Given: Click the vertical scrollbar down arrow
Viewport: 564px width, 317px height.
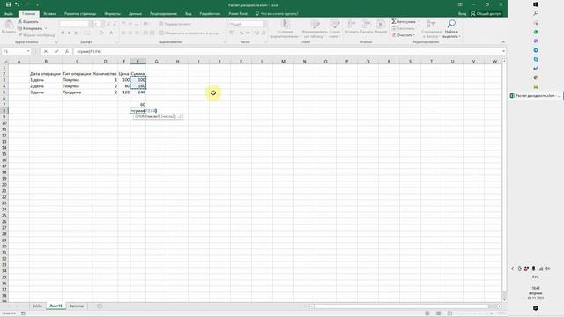Looking at the screenshot, I should 504,299.
